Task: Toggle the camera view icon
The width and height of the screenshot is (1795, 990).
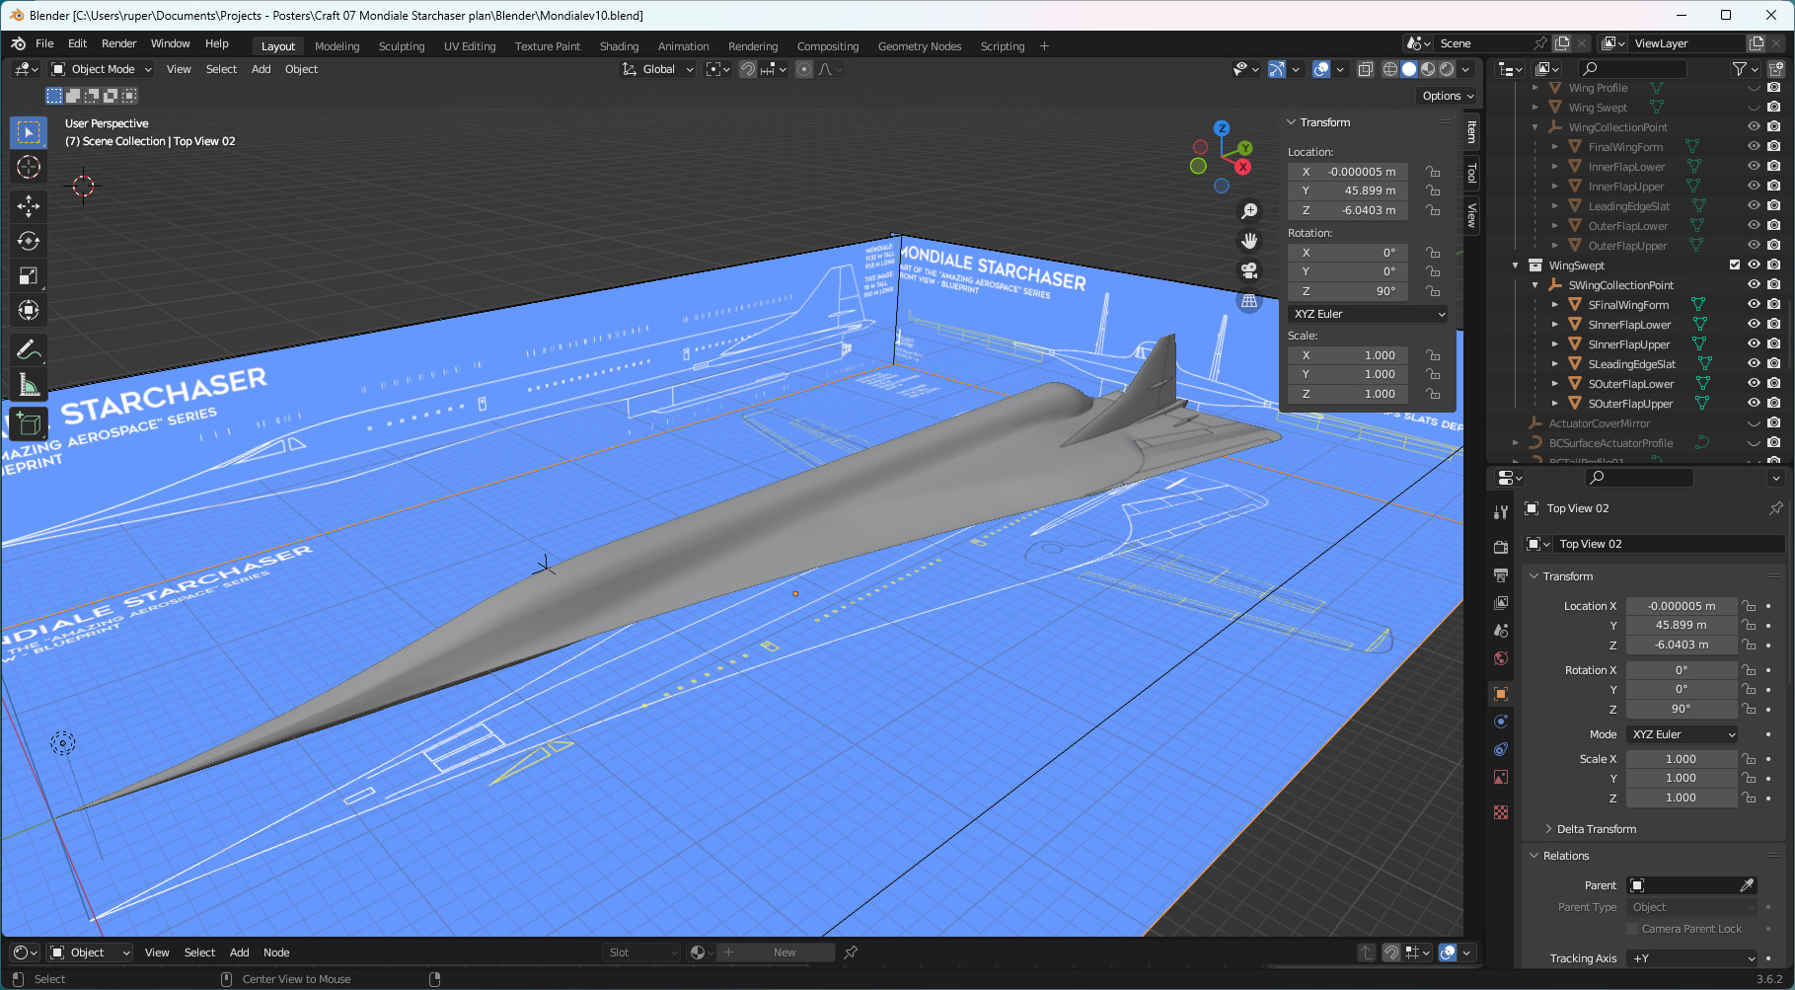Action: [x=1249, y=270]
